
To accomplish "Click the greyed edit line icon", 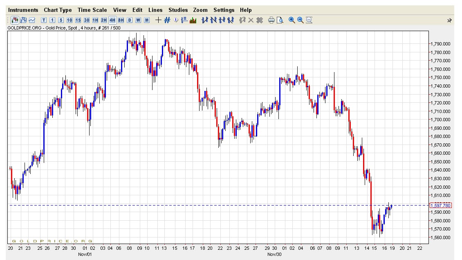I will tap(242, 20).
